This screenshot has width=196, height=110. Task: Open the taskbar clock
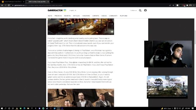pyautogui.click(x=187, y=108)
